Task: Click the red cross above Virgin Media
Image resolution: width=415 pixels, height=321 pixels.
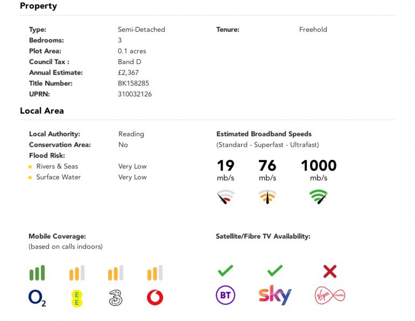Action: click(x=330, y=271)
